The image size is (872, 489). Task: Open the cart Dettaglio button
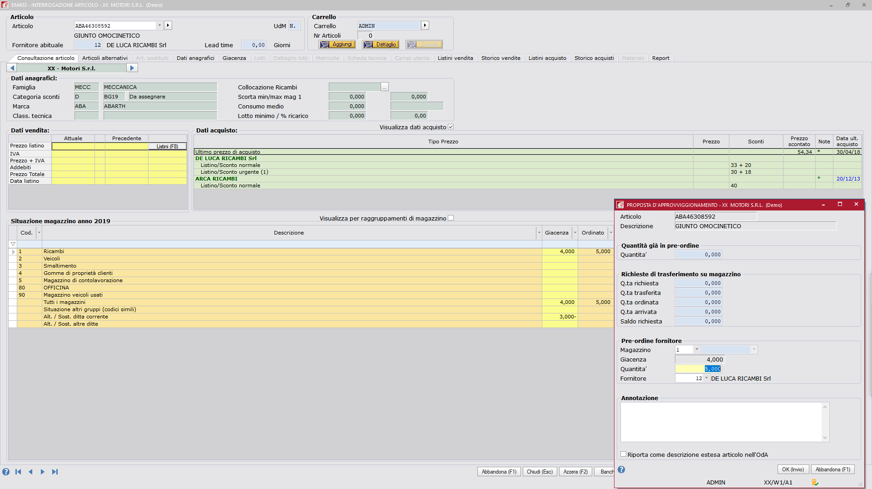(381, 44)
